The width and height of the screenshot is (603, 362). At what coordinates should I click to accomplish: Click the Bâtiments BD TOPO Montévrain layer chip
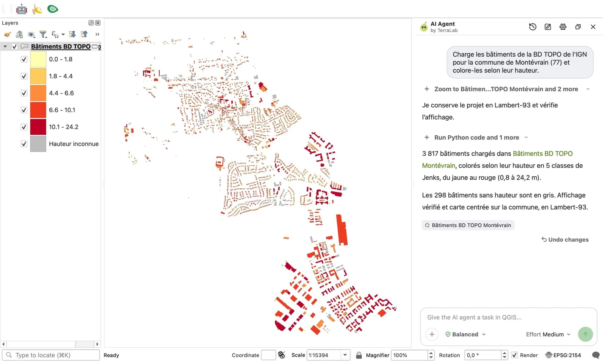pos(468,225)
